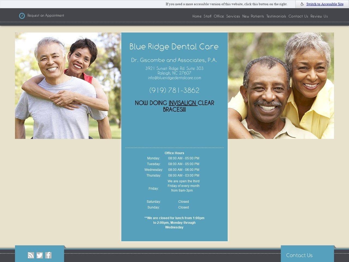
Task: Click the Office Hours heading
Action: pos(174,153)
